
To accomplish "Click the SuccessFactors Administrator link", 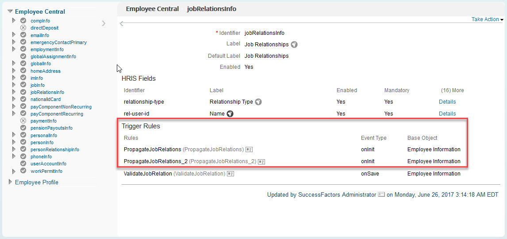I will (337, 194).
